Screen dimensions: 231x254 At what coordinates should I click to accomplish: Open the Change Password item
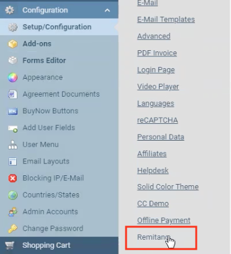(53, 229)
